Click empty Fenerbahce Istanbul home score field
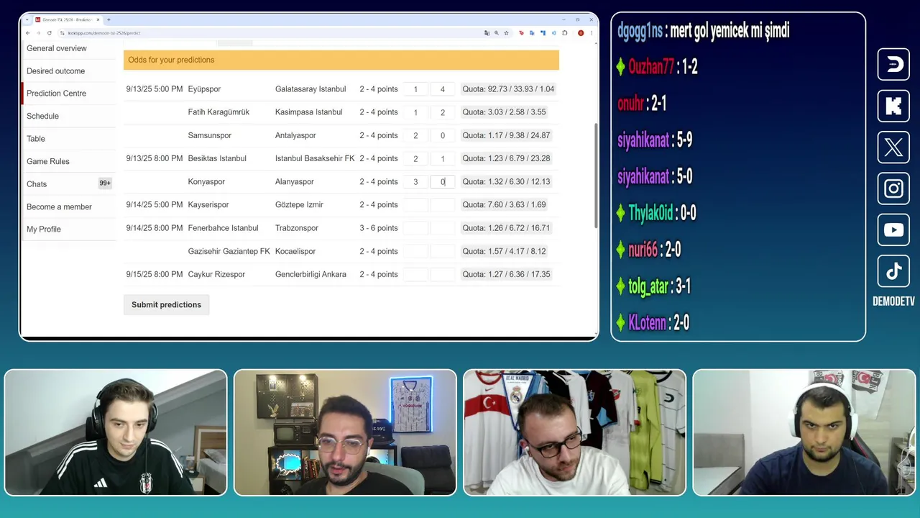Viewport: 920px width, 518px height. pos(415,228)
